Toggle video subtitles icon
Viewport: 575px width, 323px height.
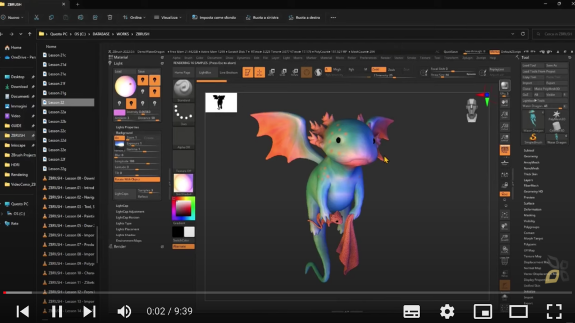coord(412,311)
